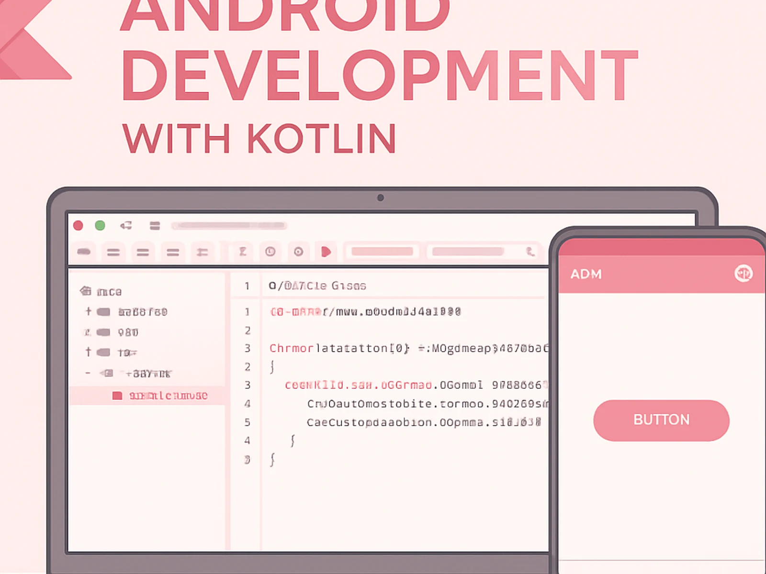Screen dimensions: 766x574
Task: Click the blurred title bar address field
Action: point(229,225)
